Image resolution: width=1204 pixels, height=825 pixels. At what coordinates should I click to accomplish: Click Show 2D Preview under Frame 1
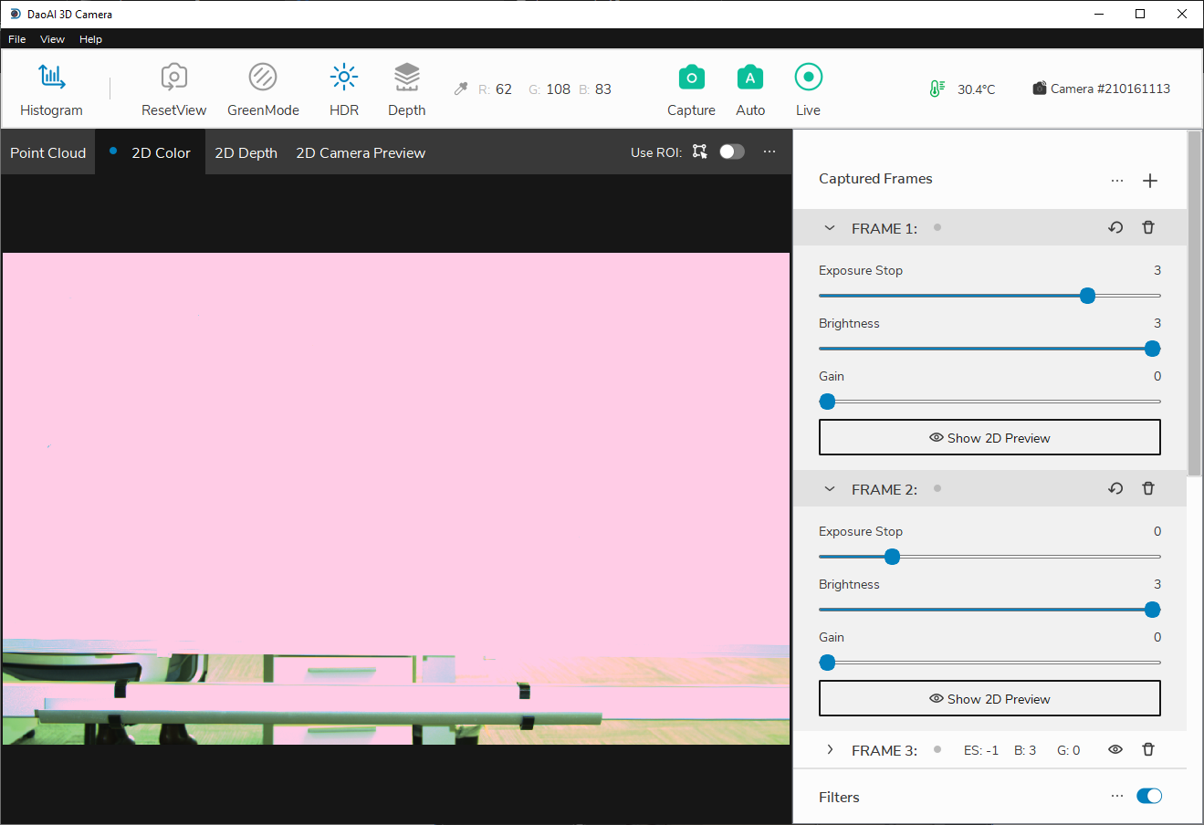(989, 438)
